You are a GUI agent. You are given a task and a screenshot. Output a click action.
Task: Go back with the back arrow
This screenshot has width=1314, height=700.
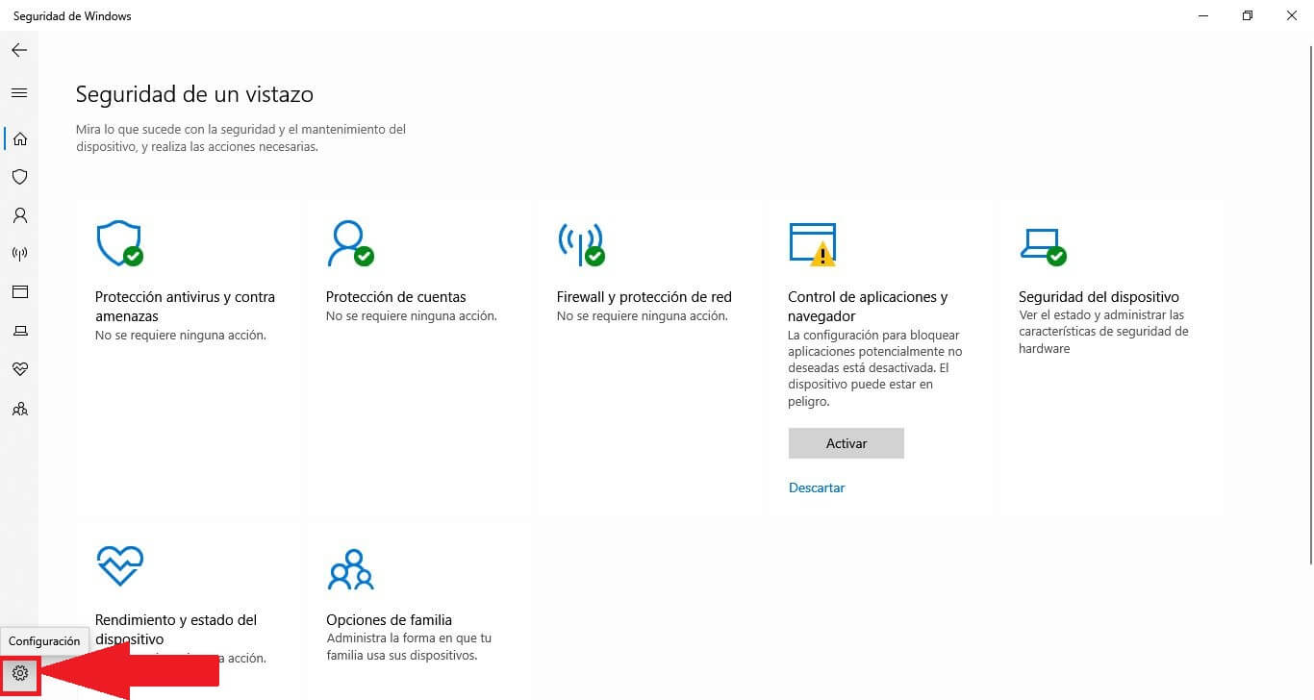[19, 50]
